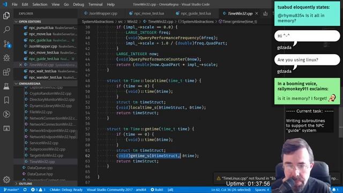This screenshot has height=193, width=343.
Task: Open npc_wander_test.lua in Open Editors
Action: click(x=46, y=77)
